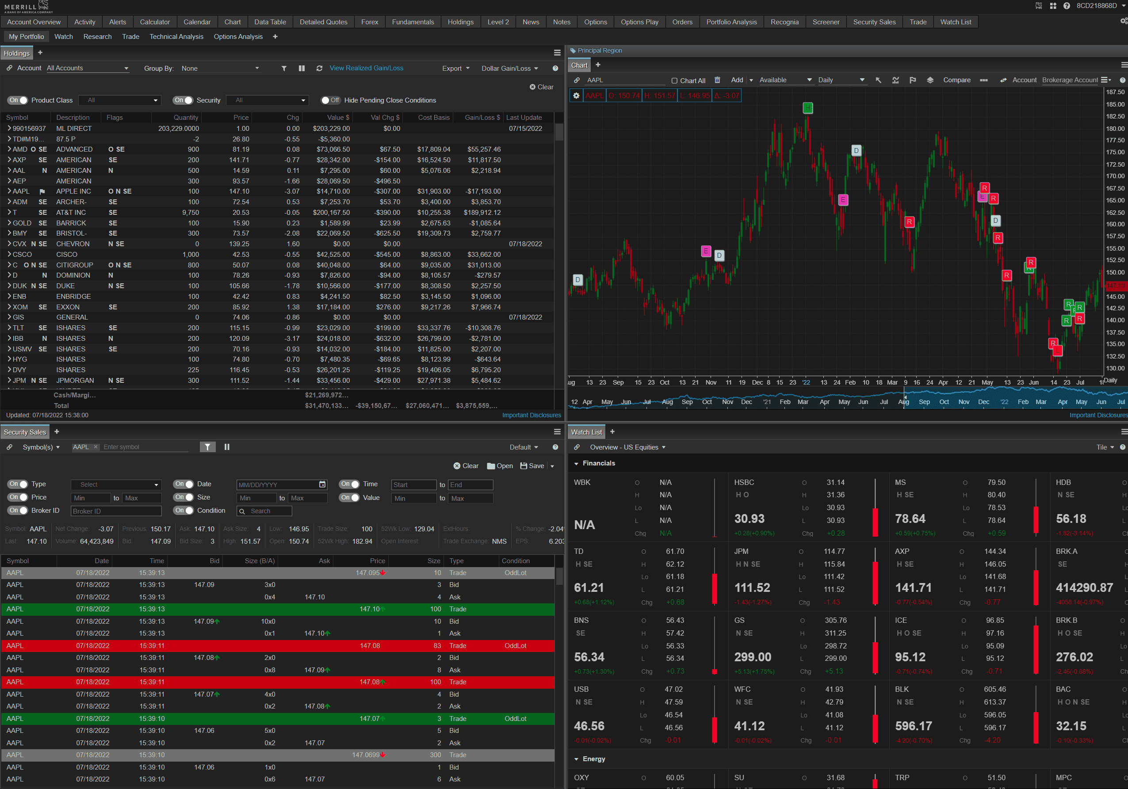1128x789 pixels.
Task: Open the chart settings gear icon
Action: (x=577, y=96)
